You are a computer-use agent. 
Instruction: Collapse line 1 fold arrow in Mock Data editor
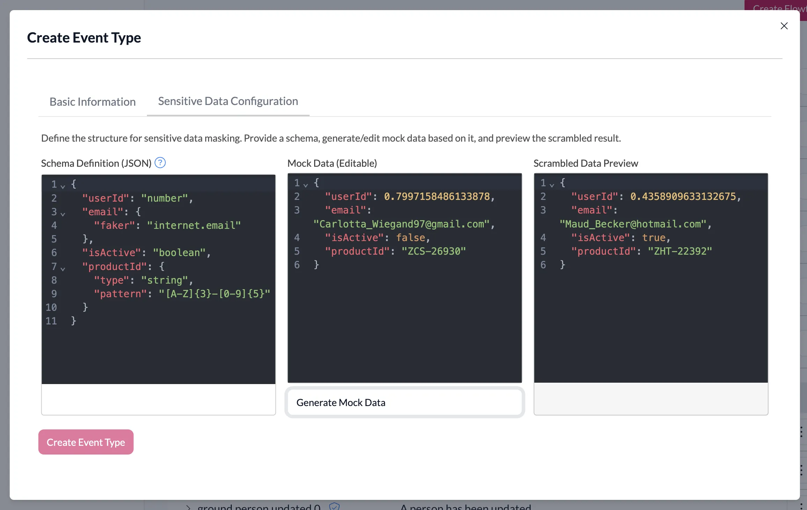[306, 185]
